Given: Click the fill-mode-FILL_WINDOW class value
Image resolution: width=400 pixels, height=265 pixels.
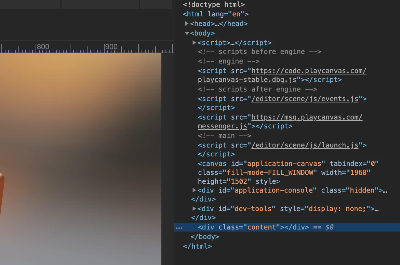Looking at the screenshot, I should 270,172.
